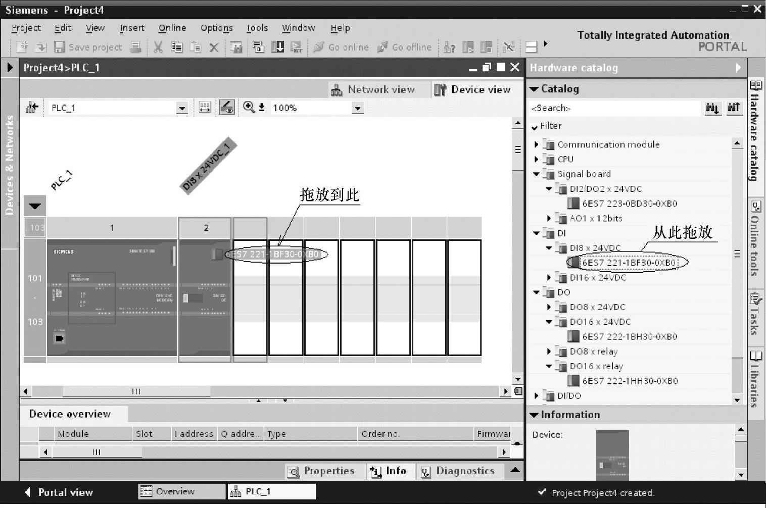This screenshot has height=508, width=766.
Task: Expand the DI/DO catalog node
Action: pos(537,396)
